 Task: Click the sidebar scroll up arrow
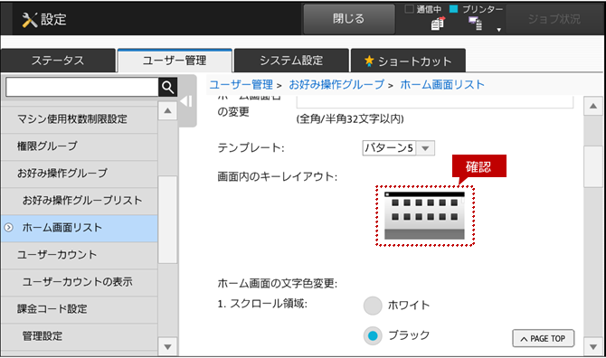(167, 111)
